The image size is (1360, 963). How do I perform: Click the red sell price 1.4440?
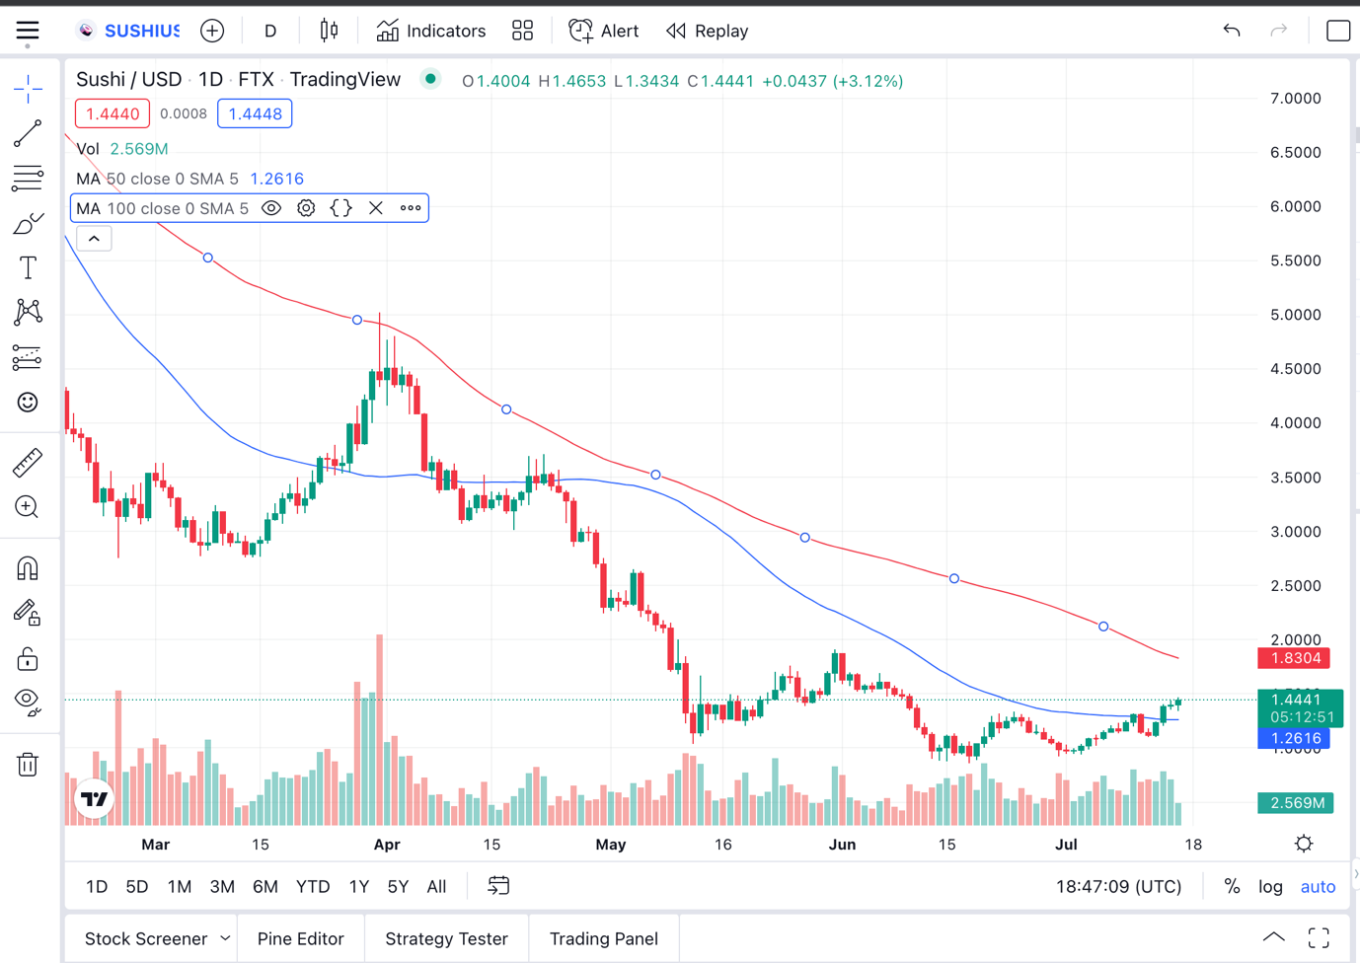113,113
